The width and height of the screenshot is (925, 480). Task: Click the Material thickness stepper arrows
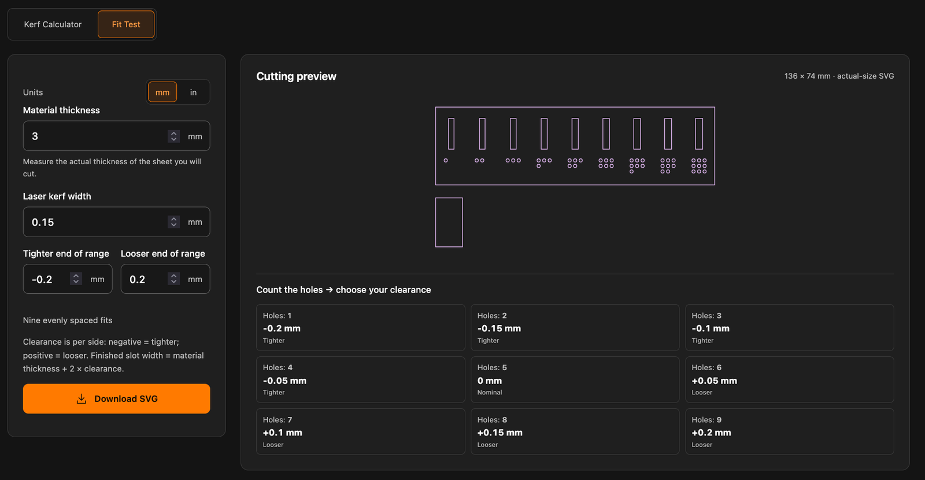click(x=173, y=136)
